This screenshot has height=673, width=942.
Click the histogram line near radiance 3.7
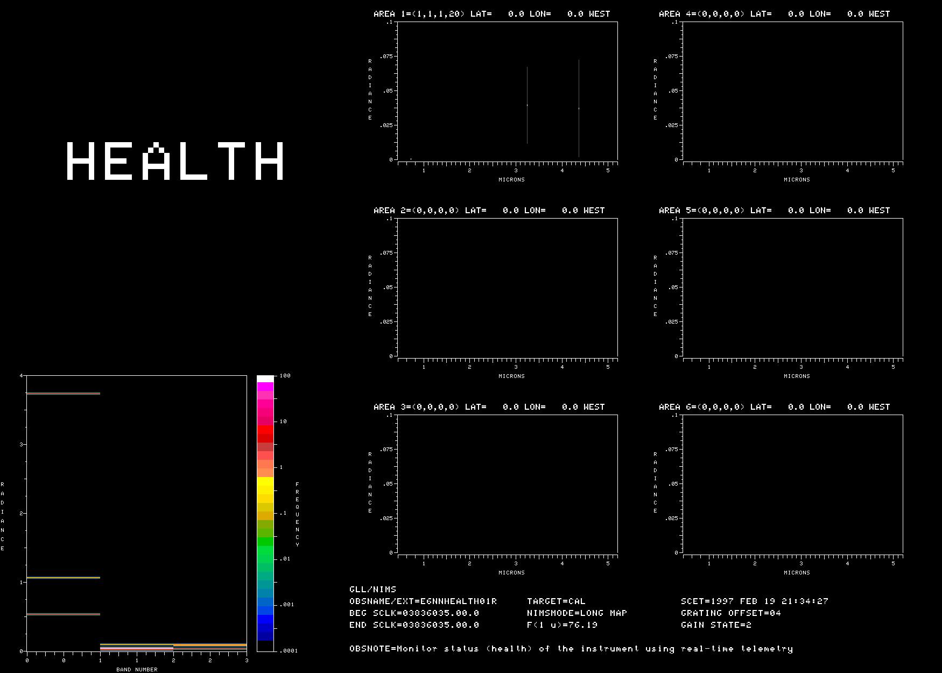[63, 394]
